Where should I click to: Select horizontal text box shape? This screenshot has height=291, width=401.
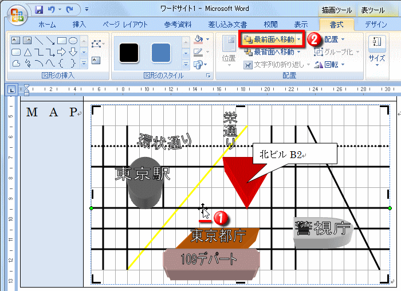point(16,41)
